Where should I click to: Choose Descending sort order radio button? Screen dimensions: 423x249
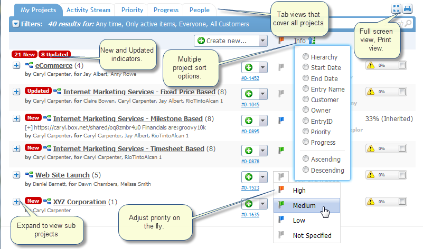coord(306,170)
